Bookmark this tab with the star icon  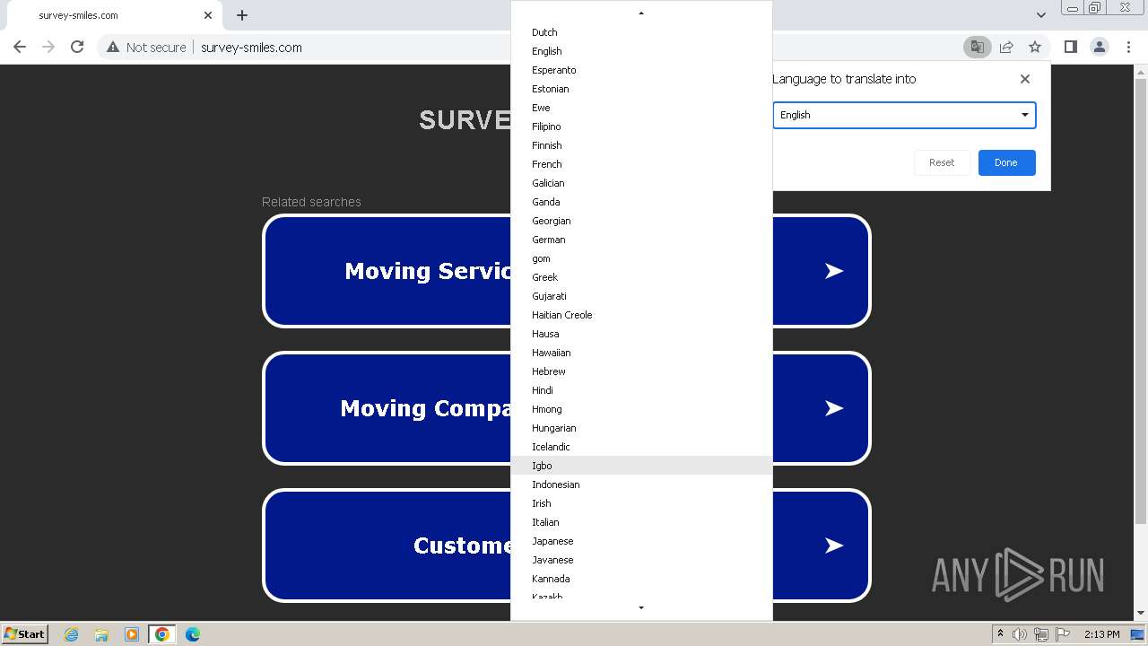pos(1035,48)
